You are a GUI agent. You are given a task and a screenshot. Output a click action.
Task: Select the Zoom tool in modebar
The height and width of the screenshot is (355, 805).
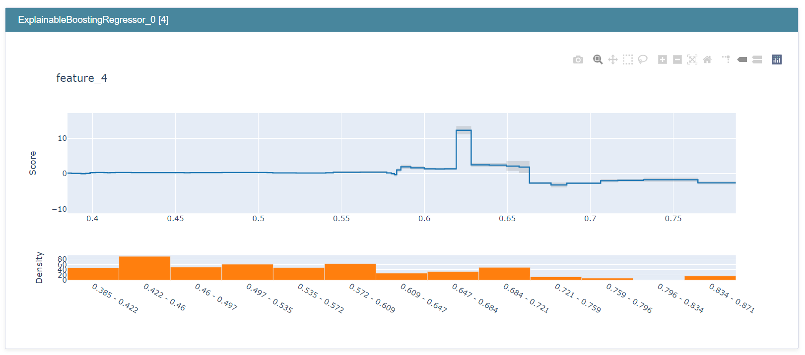tap(598, 60)
